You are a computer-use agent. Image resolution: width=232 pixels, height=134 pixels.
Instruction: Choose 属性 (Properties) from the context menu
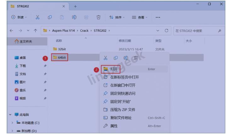pyautogui.click(x=134, y=126)
